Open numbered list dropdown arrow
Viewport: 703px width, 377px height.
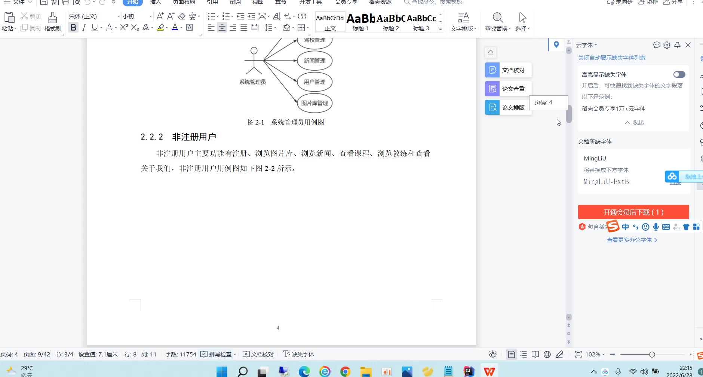click(x=232, y=16)
